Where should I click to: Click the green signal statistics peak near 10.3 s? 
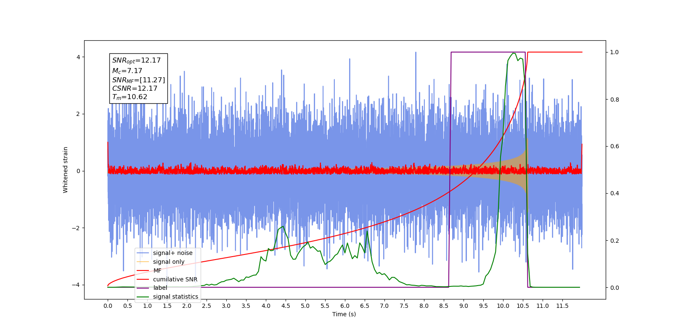point(514,54)
